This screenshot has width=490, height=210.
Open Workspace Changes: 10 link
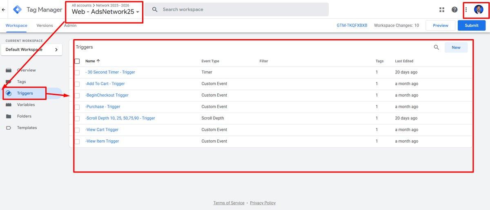coord(396,25)
